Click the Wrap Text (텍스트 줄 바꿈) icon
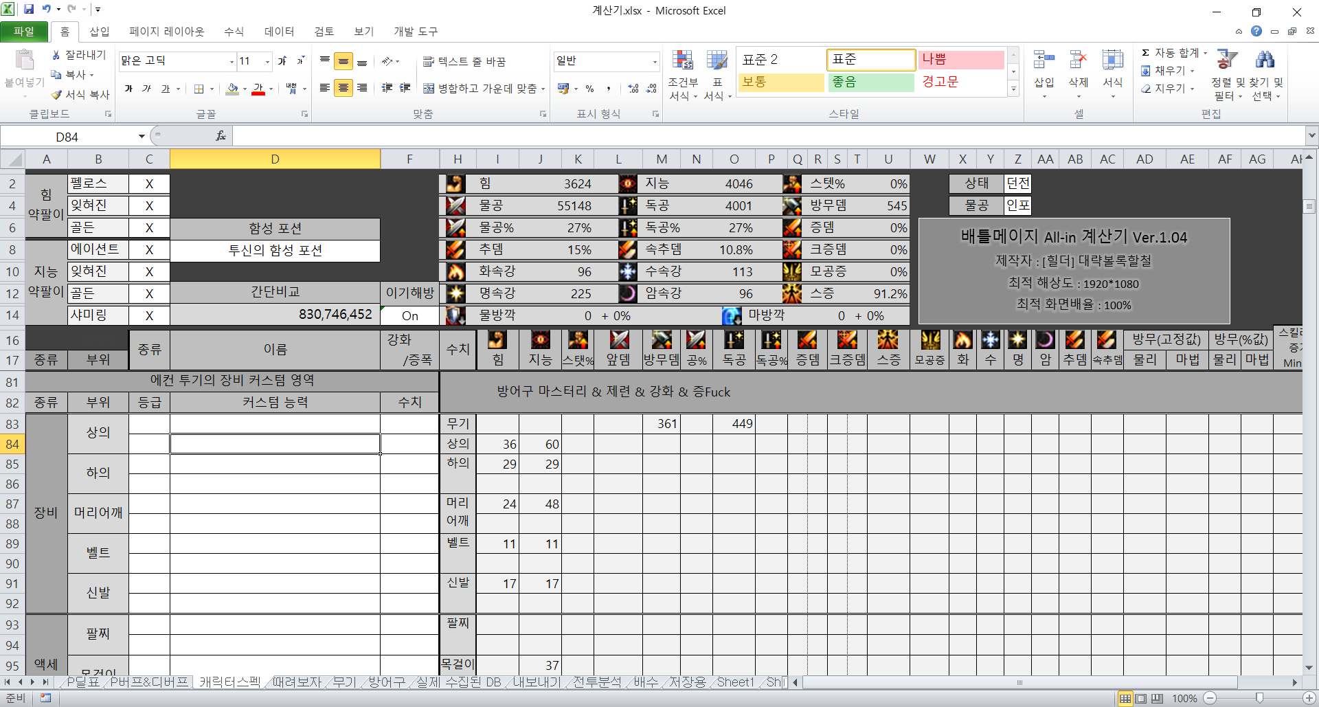 click(x=429, y=62)
